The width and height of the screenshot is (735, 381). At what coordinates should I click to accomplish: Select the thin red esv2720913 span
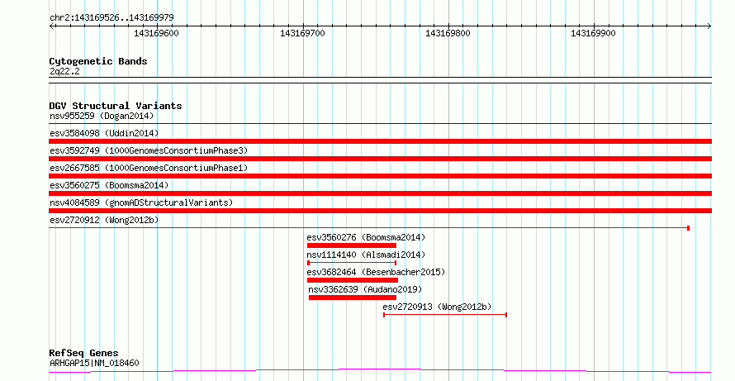445,315
